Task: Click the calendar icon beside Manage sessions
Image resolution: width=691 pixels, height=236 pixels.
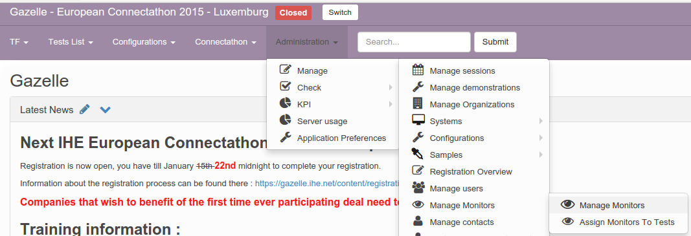Action: pyautogui.click(x=418, y=70)
